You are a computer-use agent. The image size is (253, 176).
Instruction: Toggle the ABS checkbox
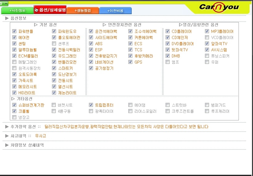[91, 44]
